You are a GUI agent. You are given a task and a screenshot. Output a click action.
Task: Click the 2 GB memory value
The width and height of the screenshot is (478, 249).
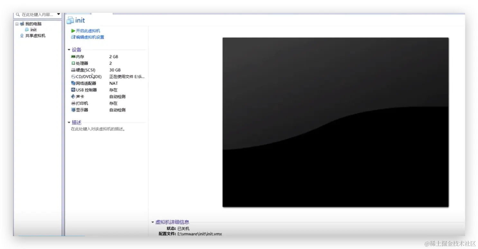pos(114,57)
